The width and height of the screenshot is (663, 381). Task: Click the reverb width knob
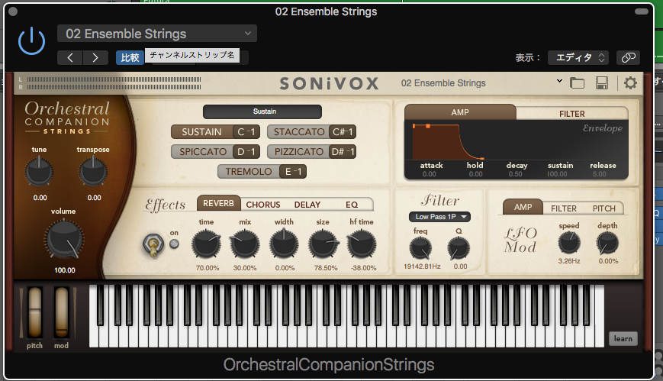[284, 244]
